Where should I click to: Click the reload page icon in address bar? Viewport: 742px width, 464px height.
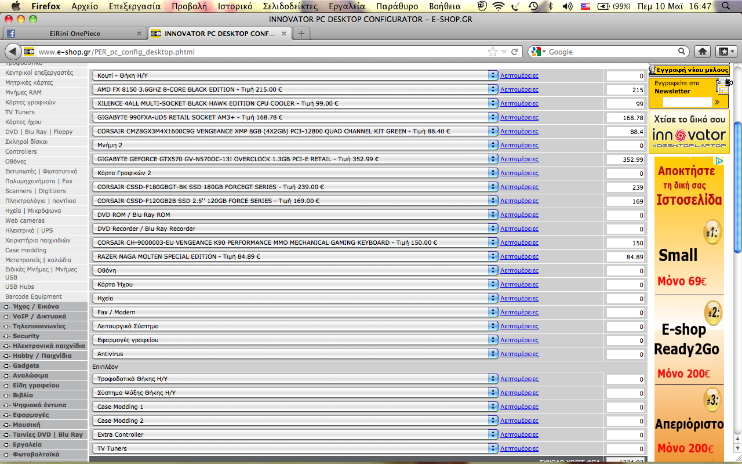pyautogui.click(x=514, y=52)
